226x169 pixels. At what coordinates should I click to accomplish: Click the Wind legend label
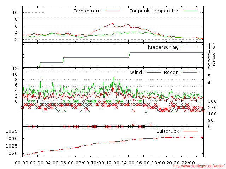[x=136, y=72]
